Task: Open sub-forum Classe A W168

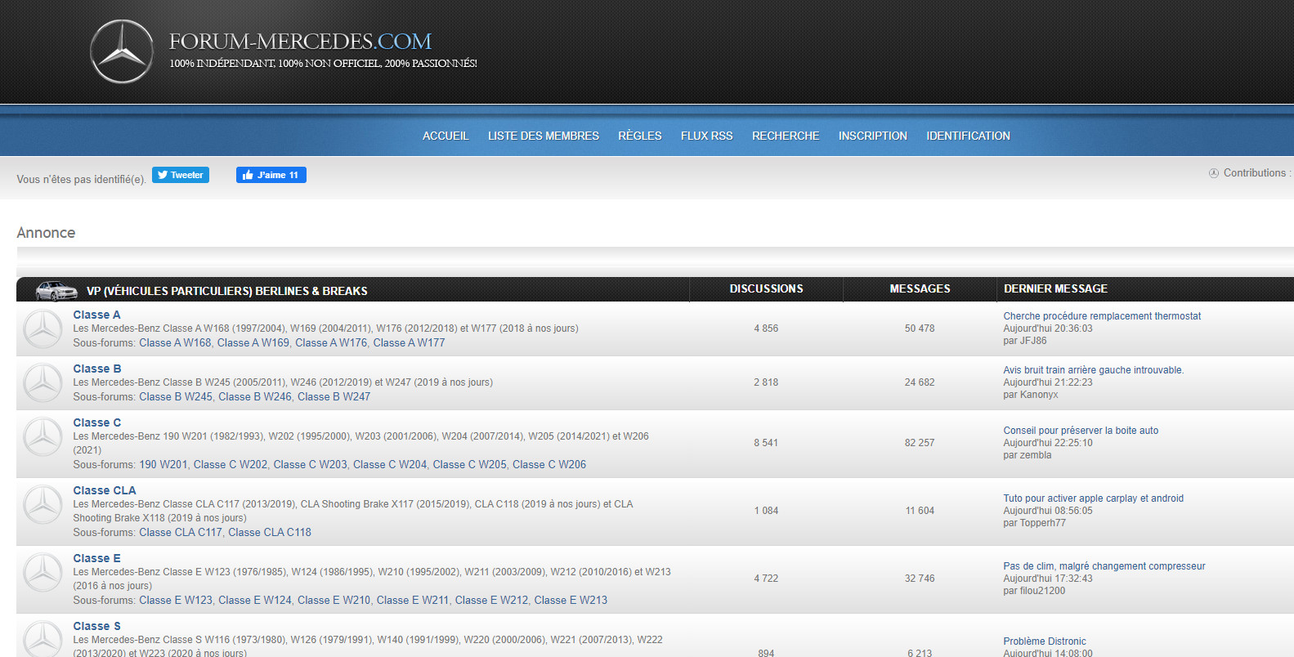Action: point(175,342)
